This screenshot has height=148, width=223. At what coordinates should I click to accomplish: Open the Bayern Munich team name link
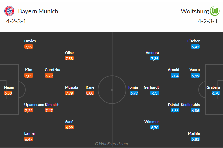point(38,11)
